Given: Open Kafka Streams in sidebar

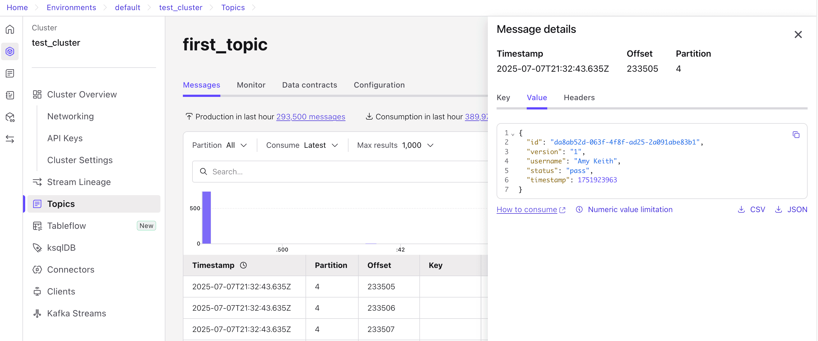Looking at the screenshot, I should (x=77, y=313).
